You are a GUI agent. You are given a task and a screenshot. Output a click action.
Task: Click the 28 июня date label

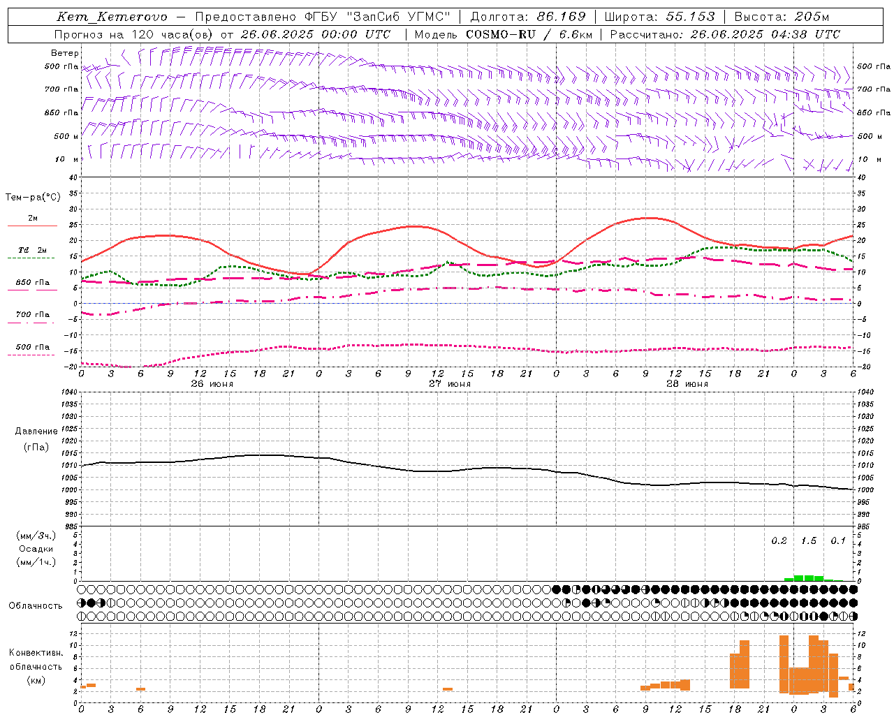687,383
